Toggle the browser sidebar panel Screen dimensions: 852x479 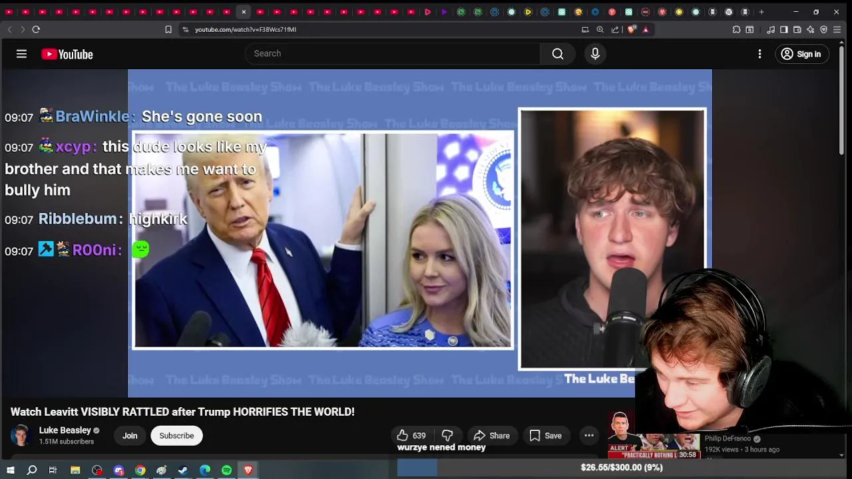pyautogui.click(x=784, y=29)
